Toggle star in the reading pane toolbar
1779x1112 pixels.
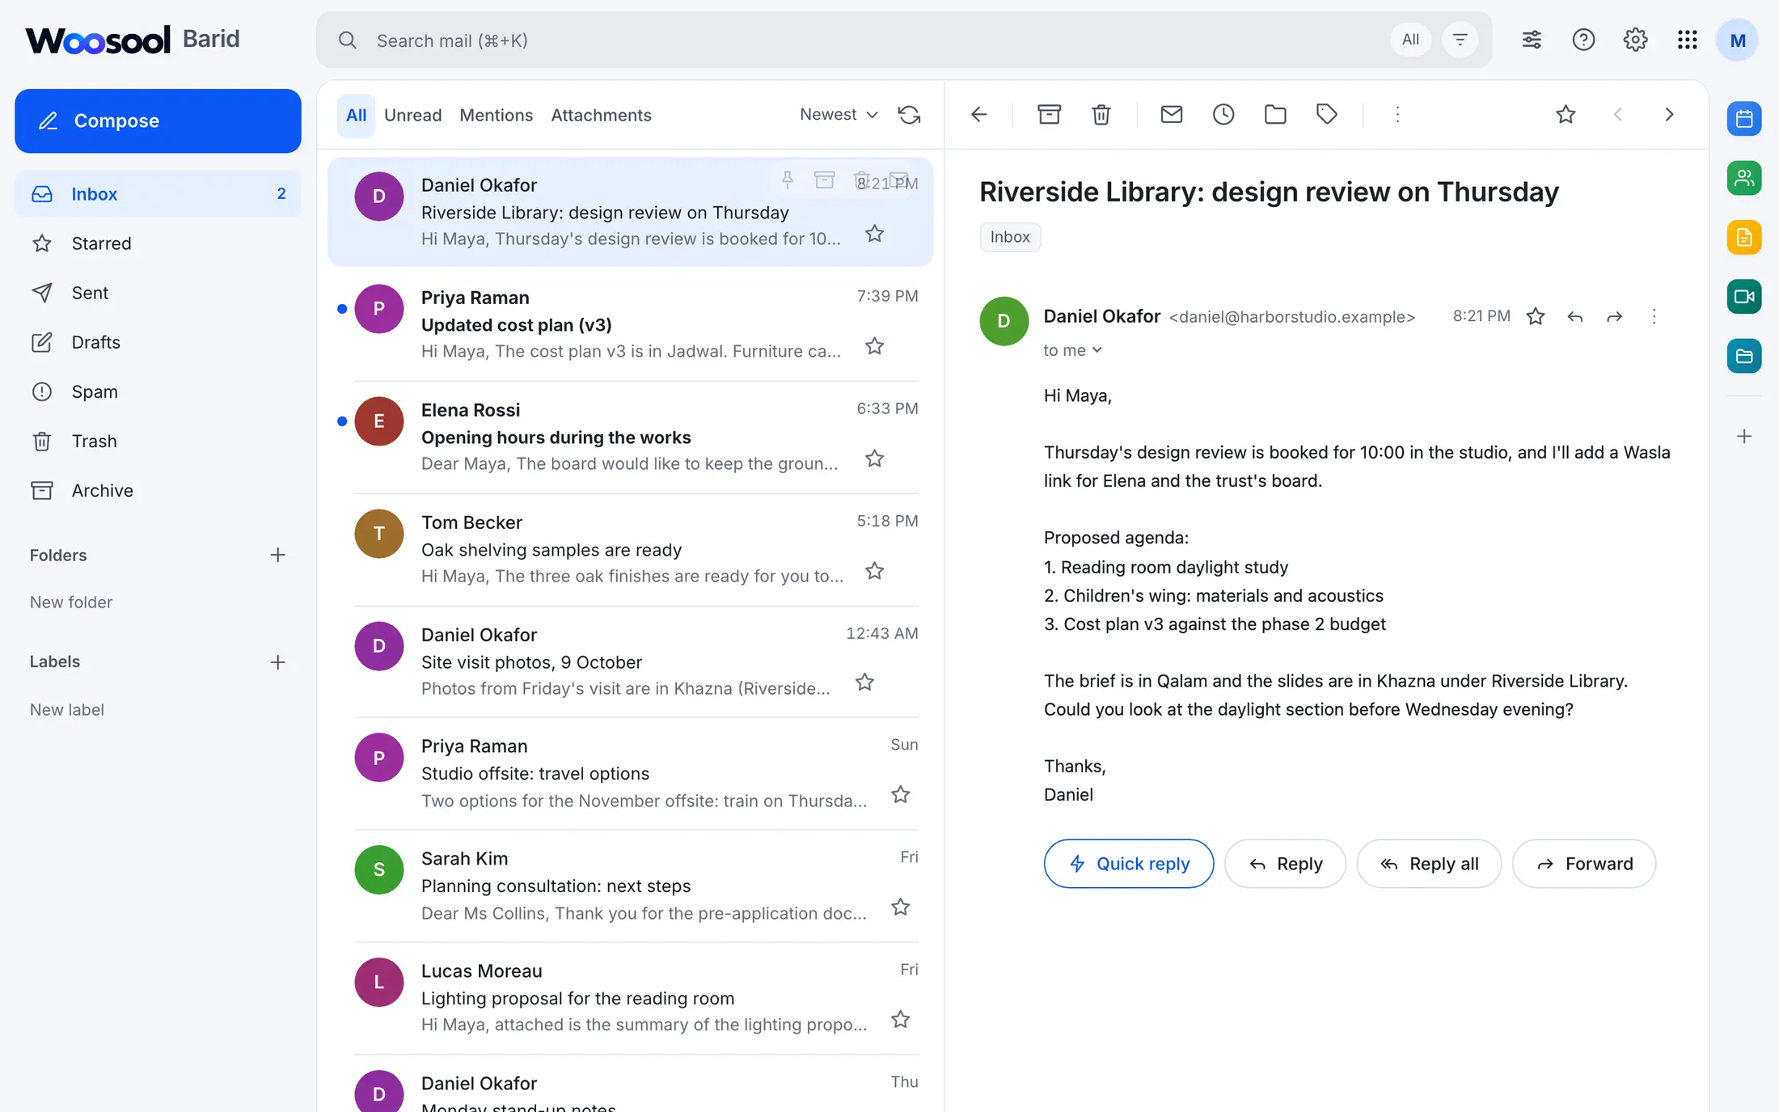1566,114
